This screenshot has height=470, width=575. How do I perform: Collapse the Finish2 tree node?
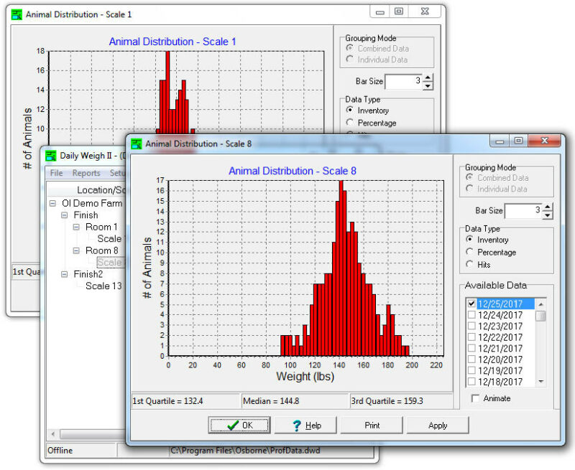(x=64, y=273)
